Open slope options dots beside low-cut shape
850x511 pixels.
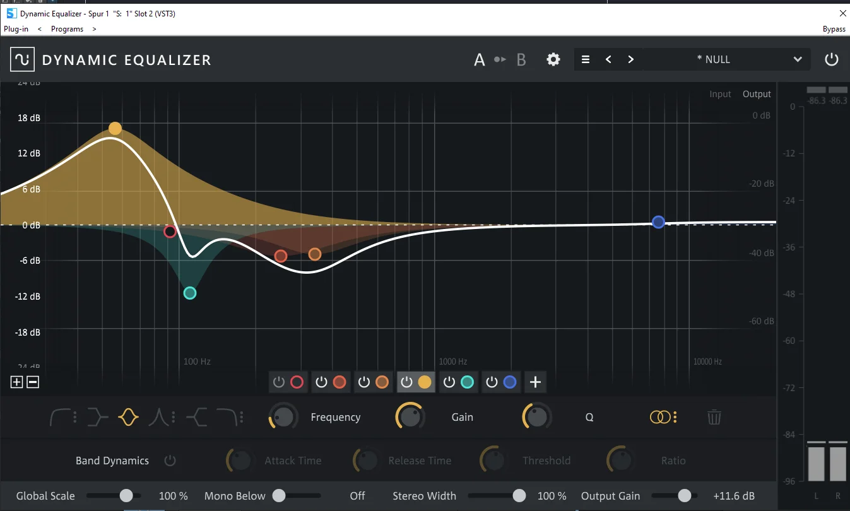point(75,417)
